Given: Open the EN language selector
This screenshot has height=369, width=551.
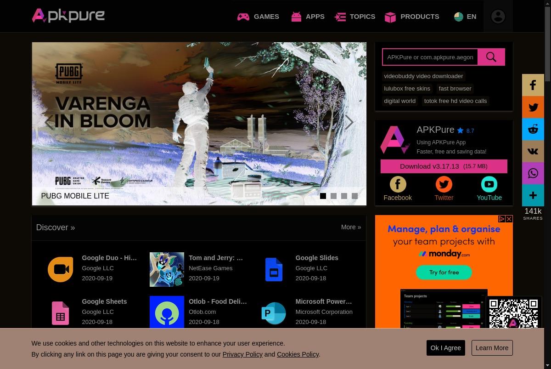Looking at the screenshot, I should coord(465,17).
